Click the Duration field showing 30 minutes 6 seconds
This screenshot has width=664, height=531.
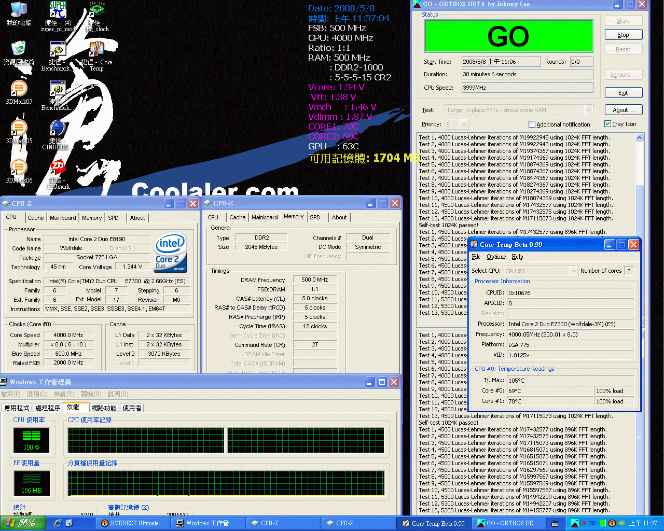[x=527, y=74]
